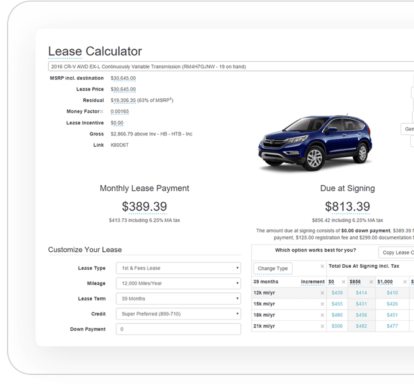This screenshot has height=392, width=414.
Task: Open the vehicle selection dropdown
Action: pos(231,67)
